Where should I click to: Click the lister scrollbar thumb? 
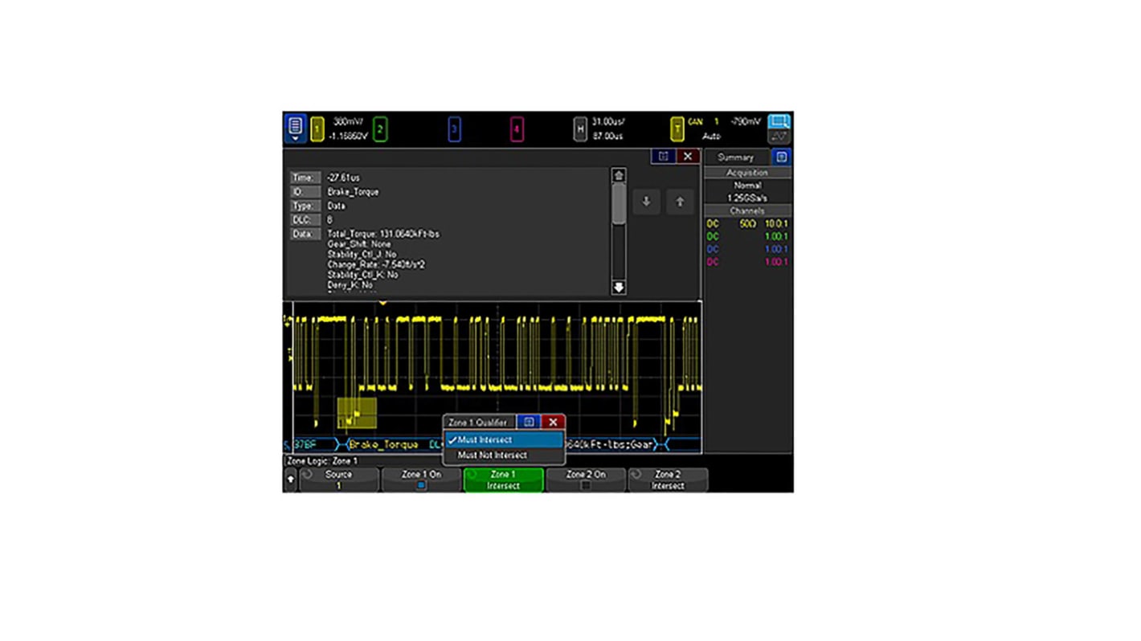click(619, 205)
